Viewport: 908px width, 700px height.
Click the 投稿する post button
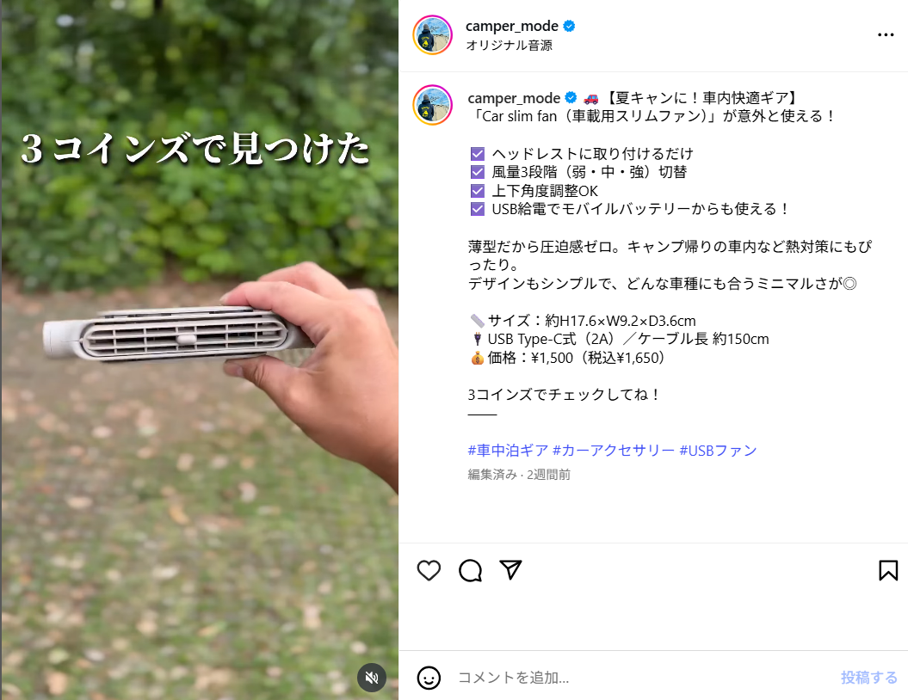click(x=869, y=678)
